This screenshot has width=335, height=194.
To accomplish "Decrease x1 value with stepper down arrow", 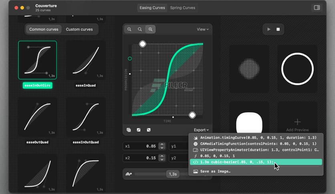I will [x=162, y=148].
